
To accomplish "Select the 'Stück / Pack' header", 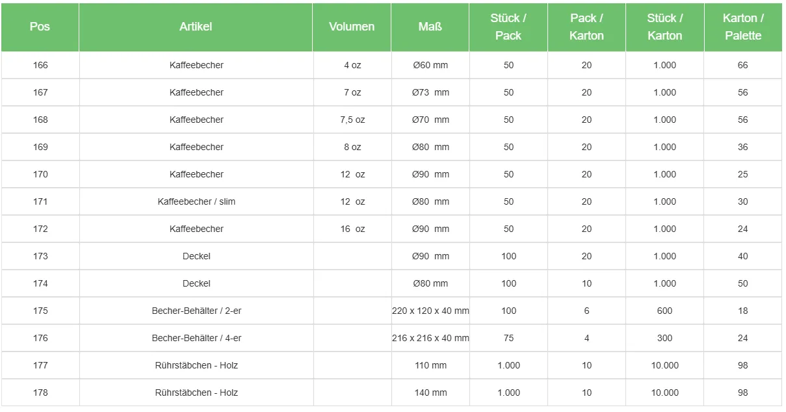I will 508,27.
